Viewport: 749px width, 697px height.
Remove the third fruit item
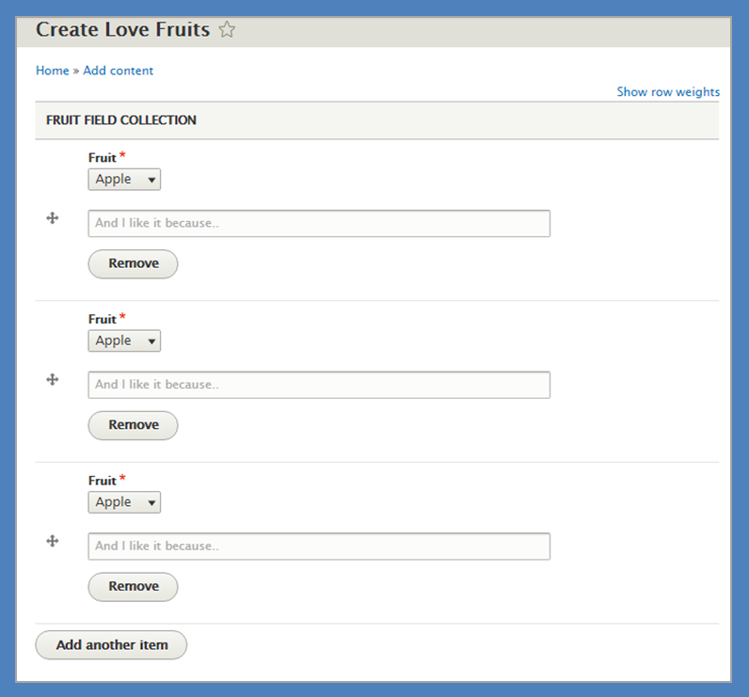[133, 587]
